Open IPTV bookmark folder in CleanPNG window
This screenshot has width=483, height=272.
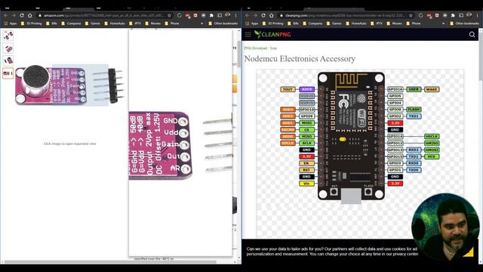click(x=376, y=23)
